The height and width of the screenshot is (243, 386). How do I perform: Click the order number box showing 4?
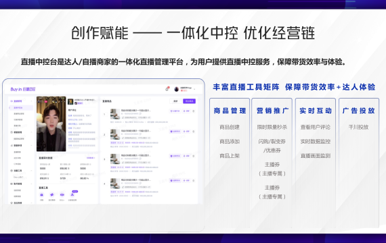coord(104,184)
